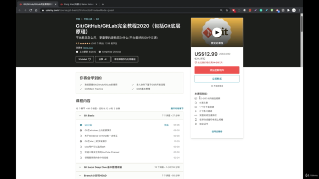319x179 pixels.
Task: Open instructor Peng Xiao's profile link
Action: coord(88,48)
